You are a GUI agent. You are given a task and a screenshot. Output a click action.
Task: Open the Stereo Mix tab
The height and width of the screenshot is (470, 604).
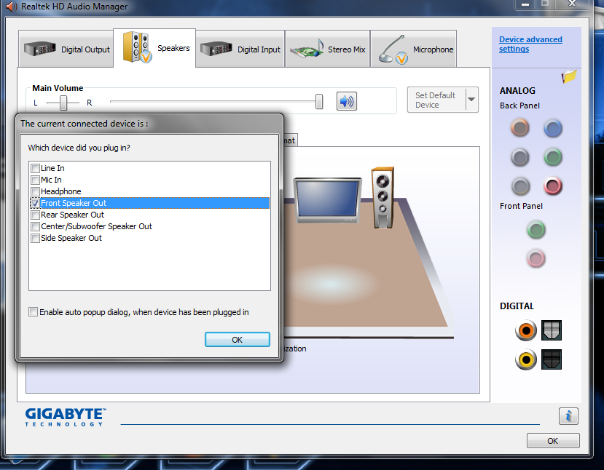[x=327, y=49]
